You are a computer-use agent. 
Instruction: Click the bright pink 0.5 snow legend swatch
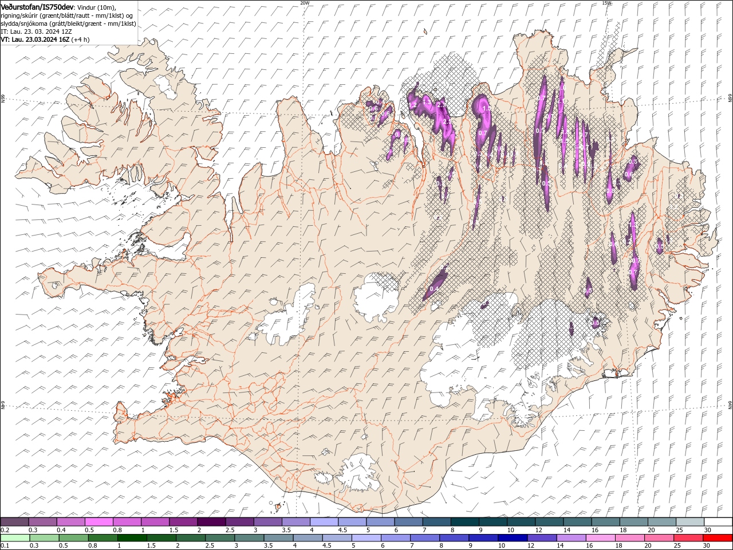(x=98, y=522)
